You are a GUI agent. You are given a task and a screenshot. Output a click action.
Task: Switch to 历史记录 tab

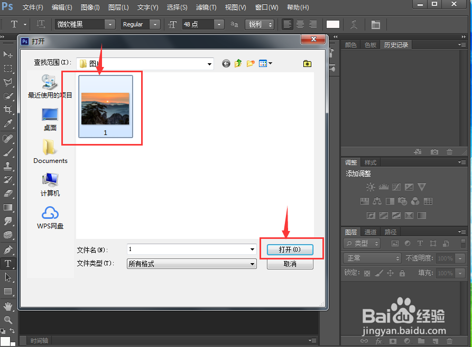tap(396, 45)
